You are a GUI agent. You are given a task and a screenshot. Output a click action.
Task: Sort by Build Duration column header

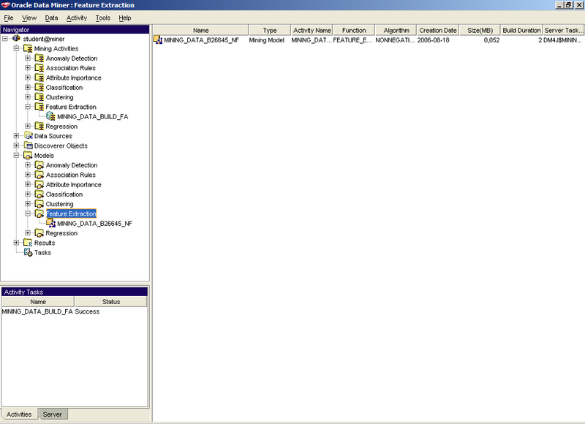point(521,30)
